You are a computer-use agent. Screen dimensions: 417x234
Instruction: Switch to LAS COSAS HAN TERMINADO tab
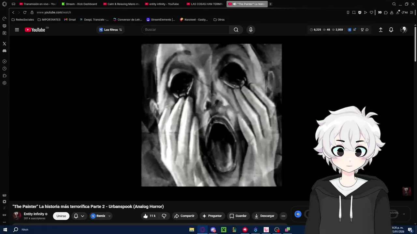[205, 4]
